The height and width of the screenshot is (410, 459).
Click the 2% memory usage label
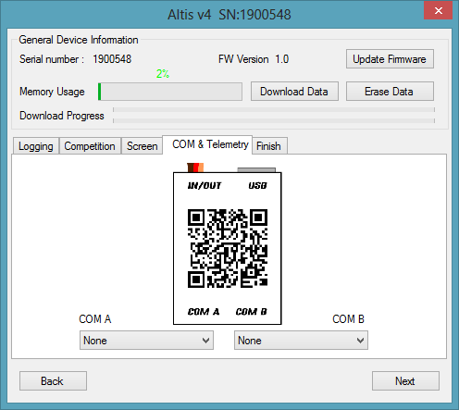(x=163, y=74)
